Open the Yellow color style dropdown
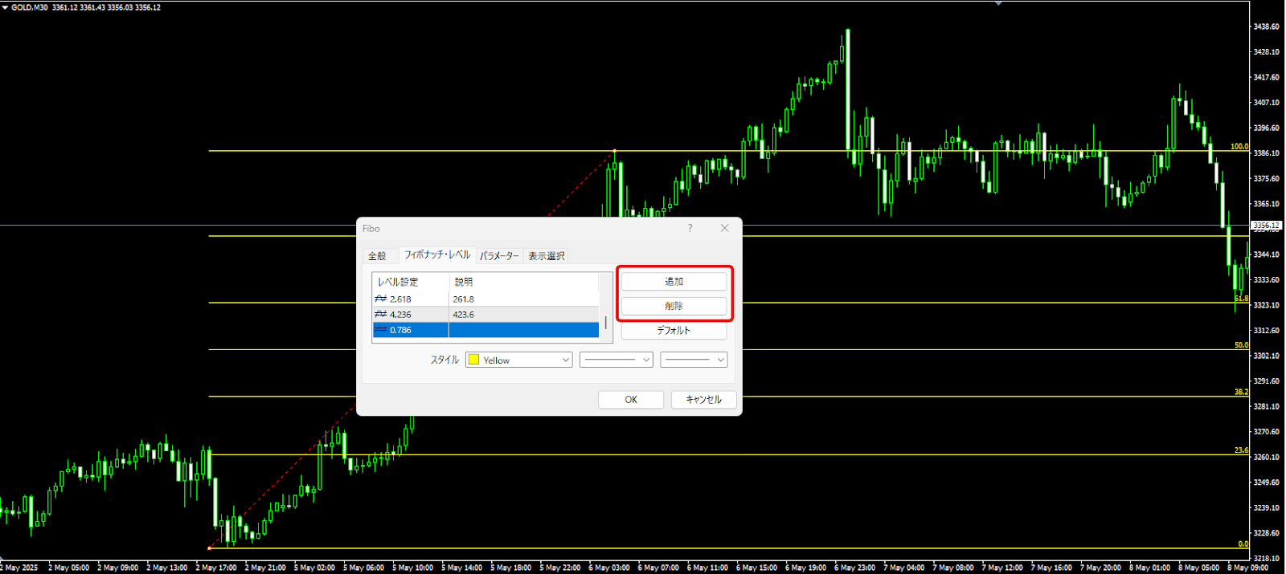 point(519,360)
